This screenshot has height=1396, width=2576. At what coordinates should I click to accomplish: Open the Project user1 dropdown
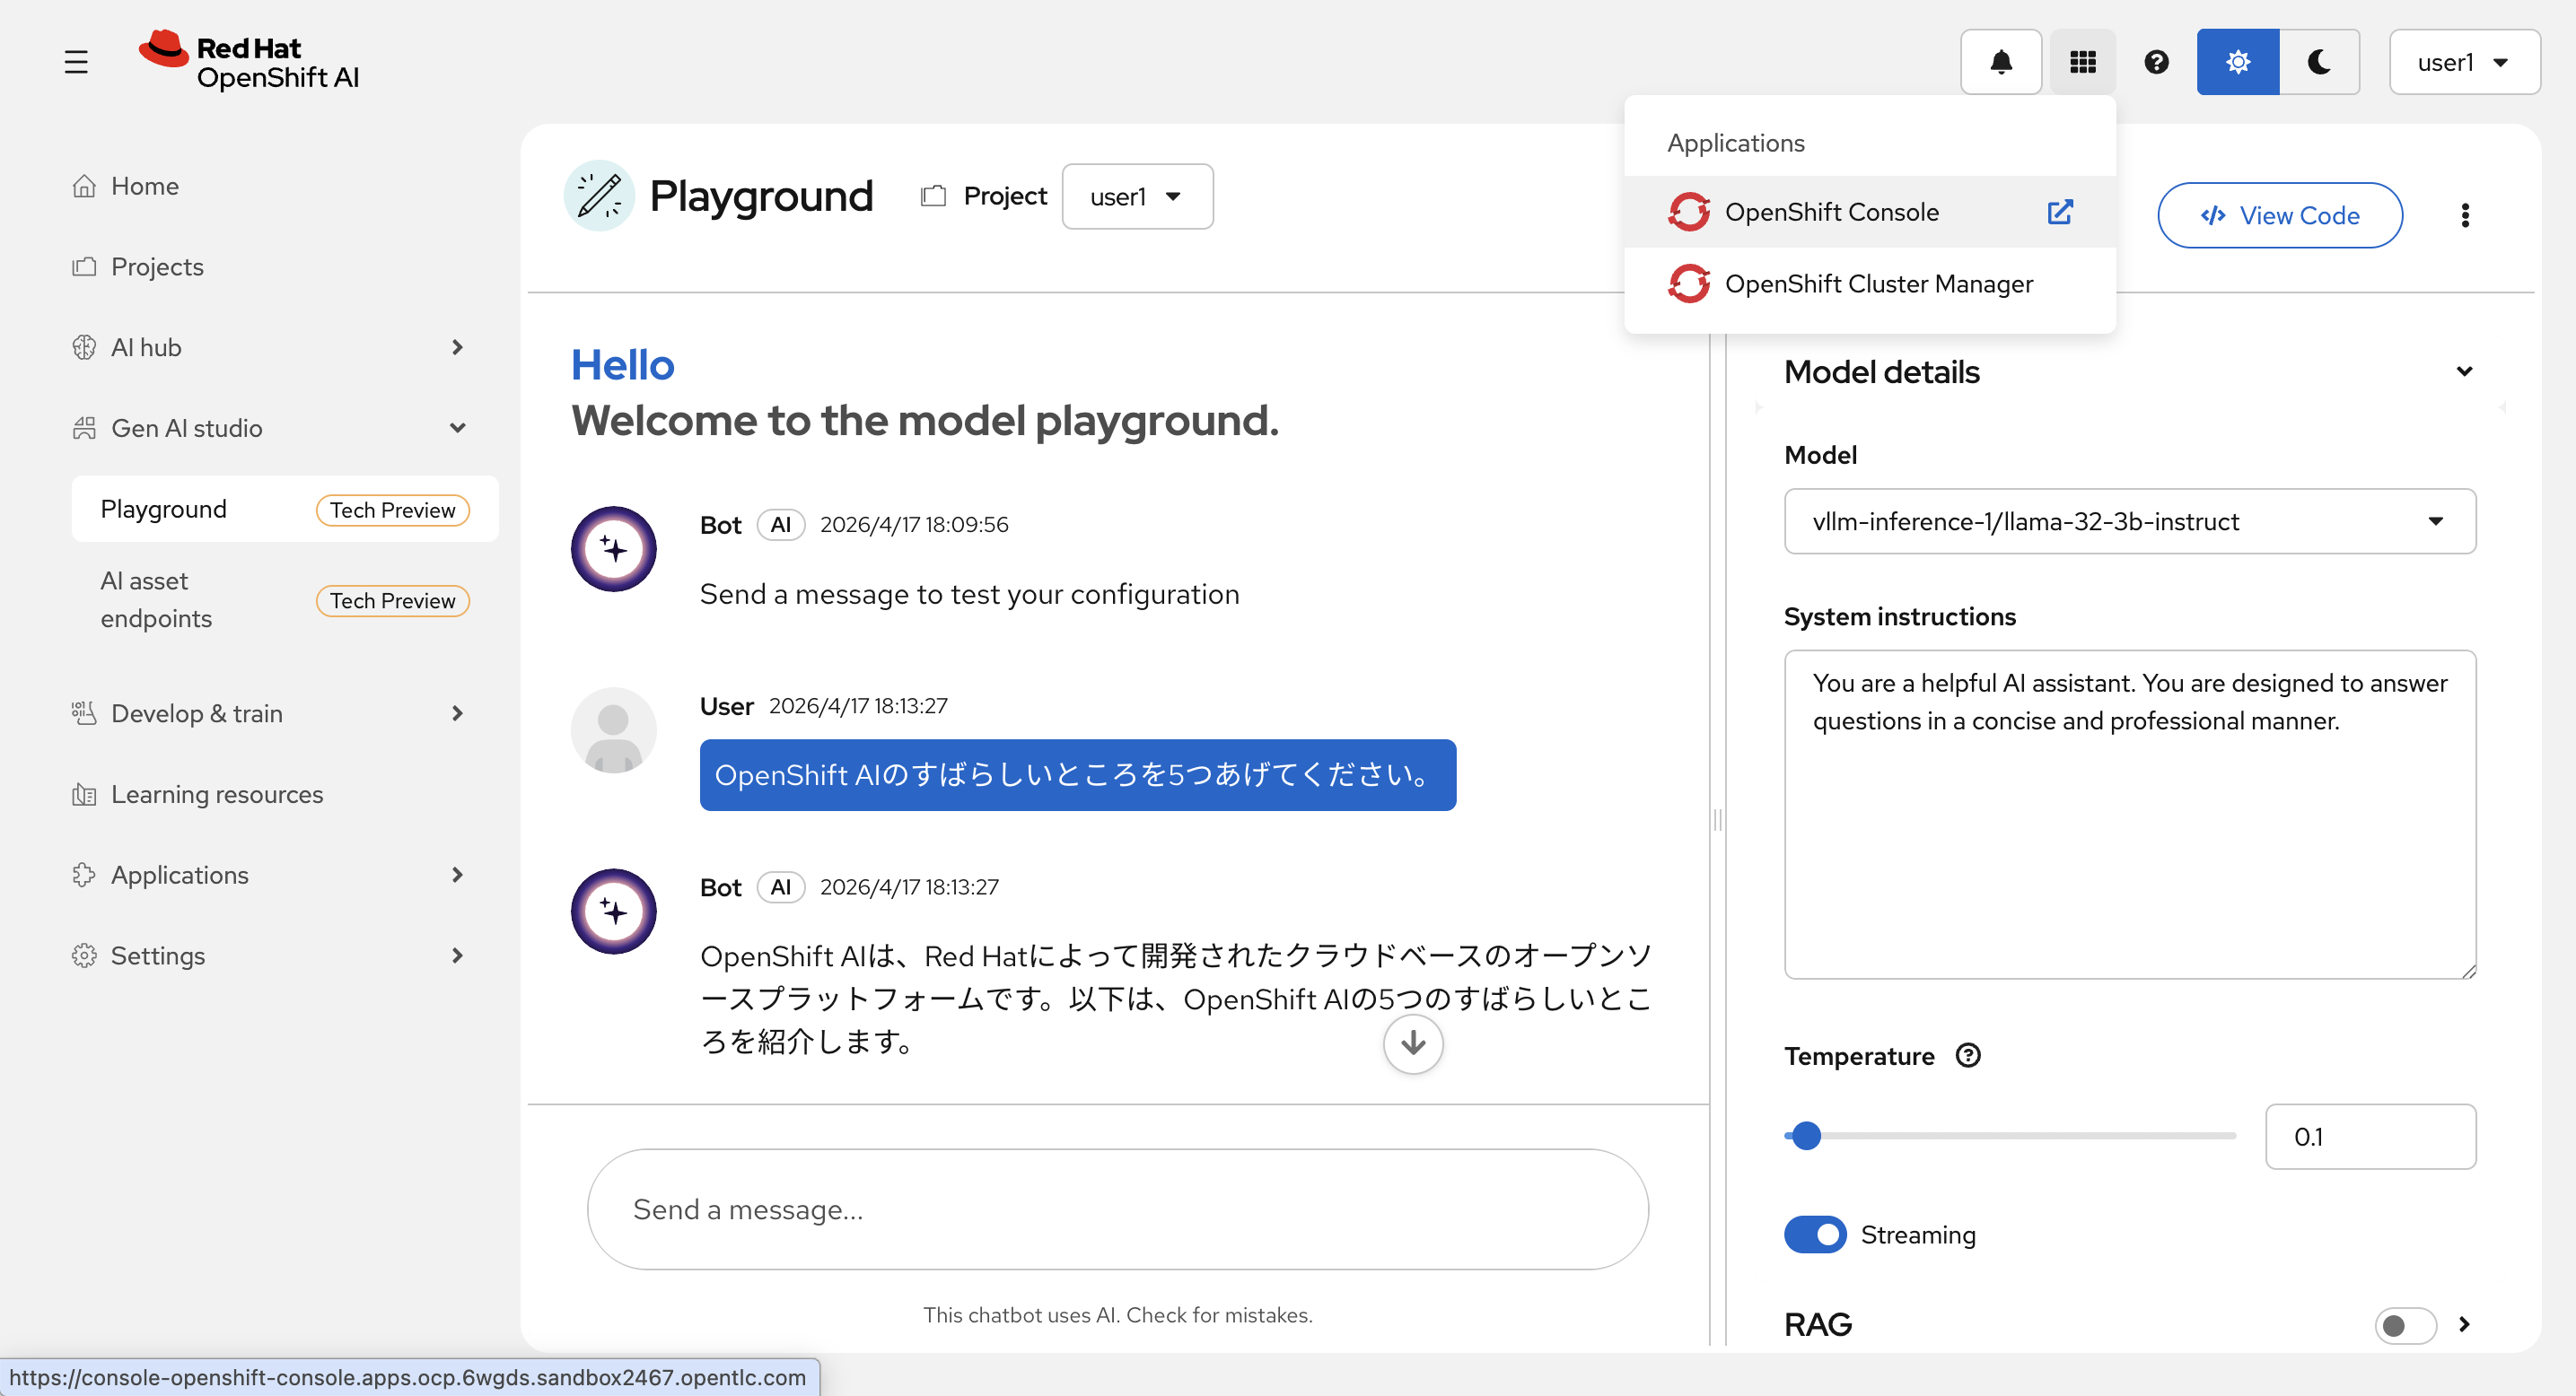pos(1137,196)
